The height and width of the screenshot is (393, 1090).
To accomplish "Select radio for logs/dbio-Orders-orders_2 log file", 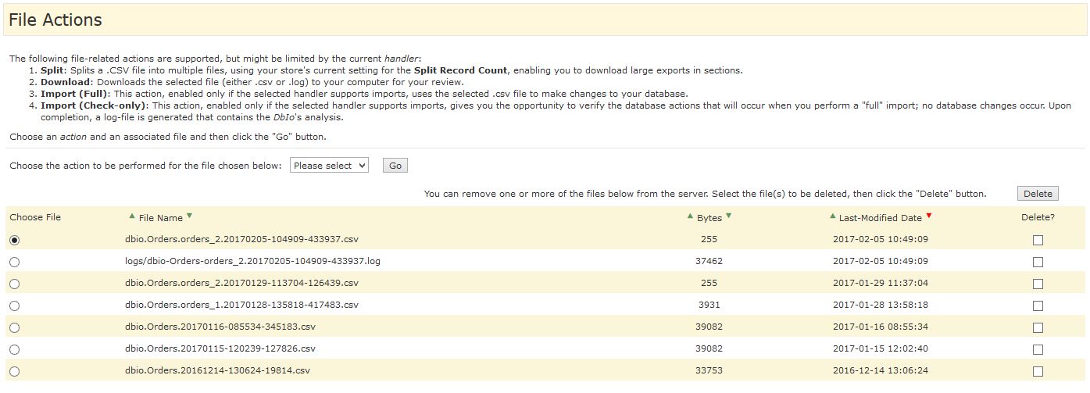I will 15,263.
